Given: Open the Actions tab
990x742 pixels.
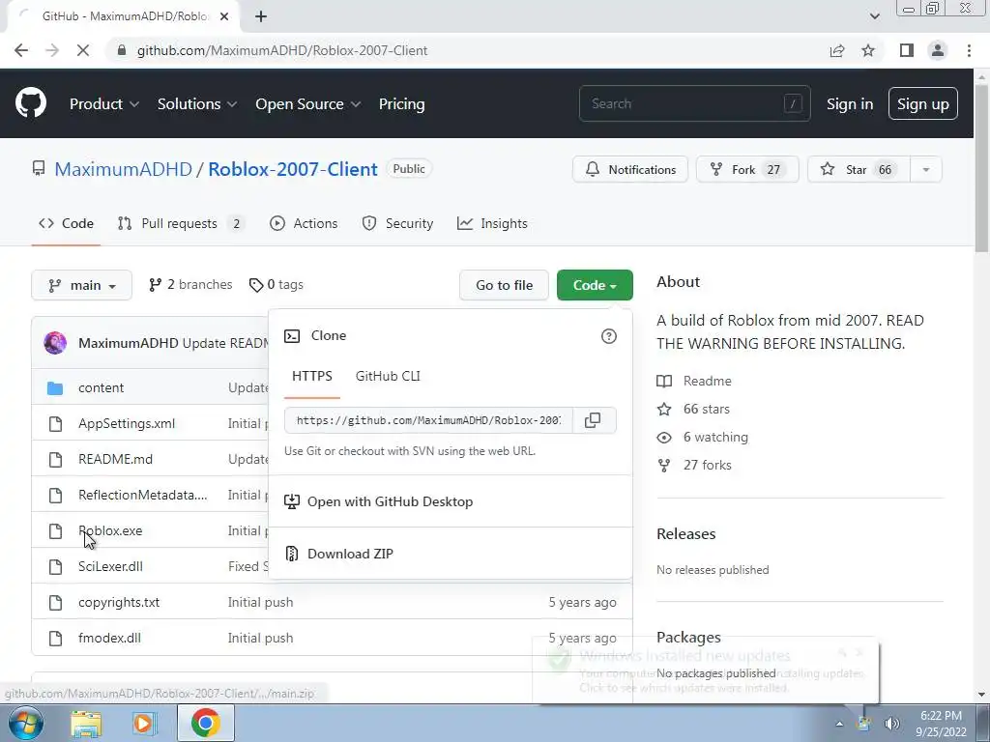Looking at the screenshot, I should [x=304, y=223].
